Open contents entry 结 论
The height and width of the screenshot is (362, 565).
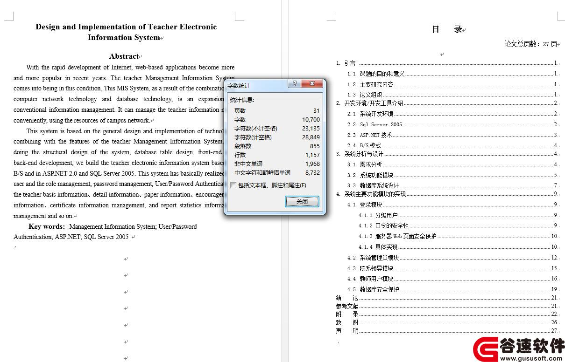(447, 298)
